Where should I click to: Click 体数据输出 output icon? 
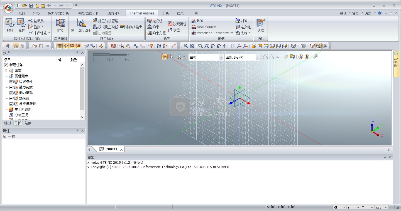click(x=131, y=27)
